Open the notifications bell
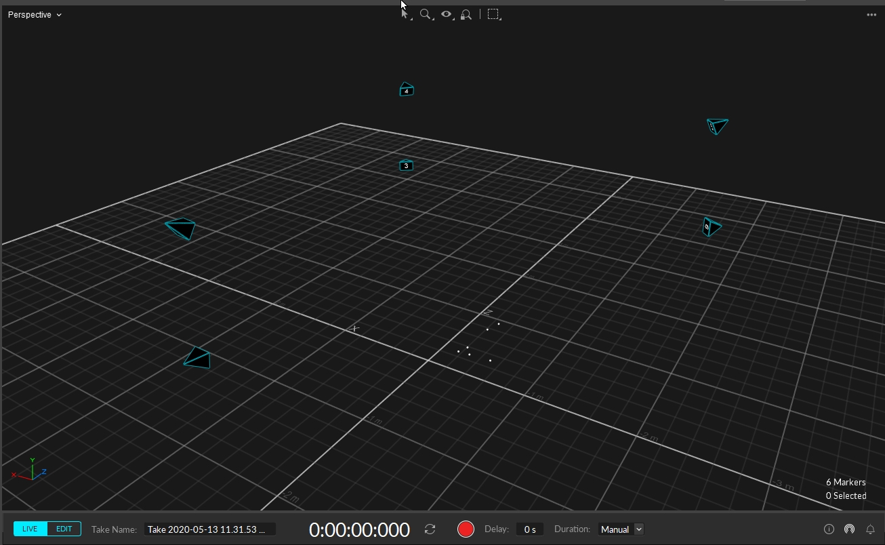Image resolution: width=885 pixels, height=545 pixels. click(871, 529)
